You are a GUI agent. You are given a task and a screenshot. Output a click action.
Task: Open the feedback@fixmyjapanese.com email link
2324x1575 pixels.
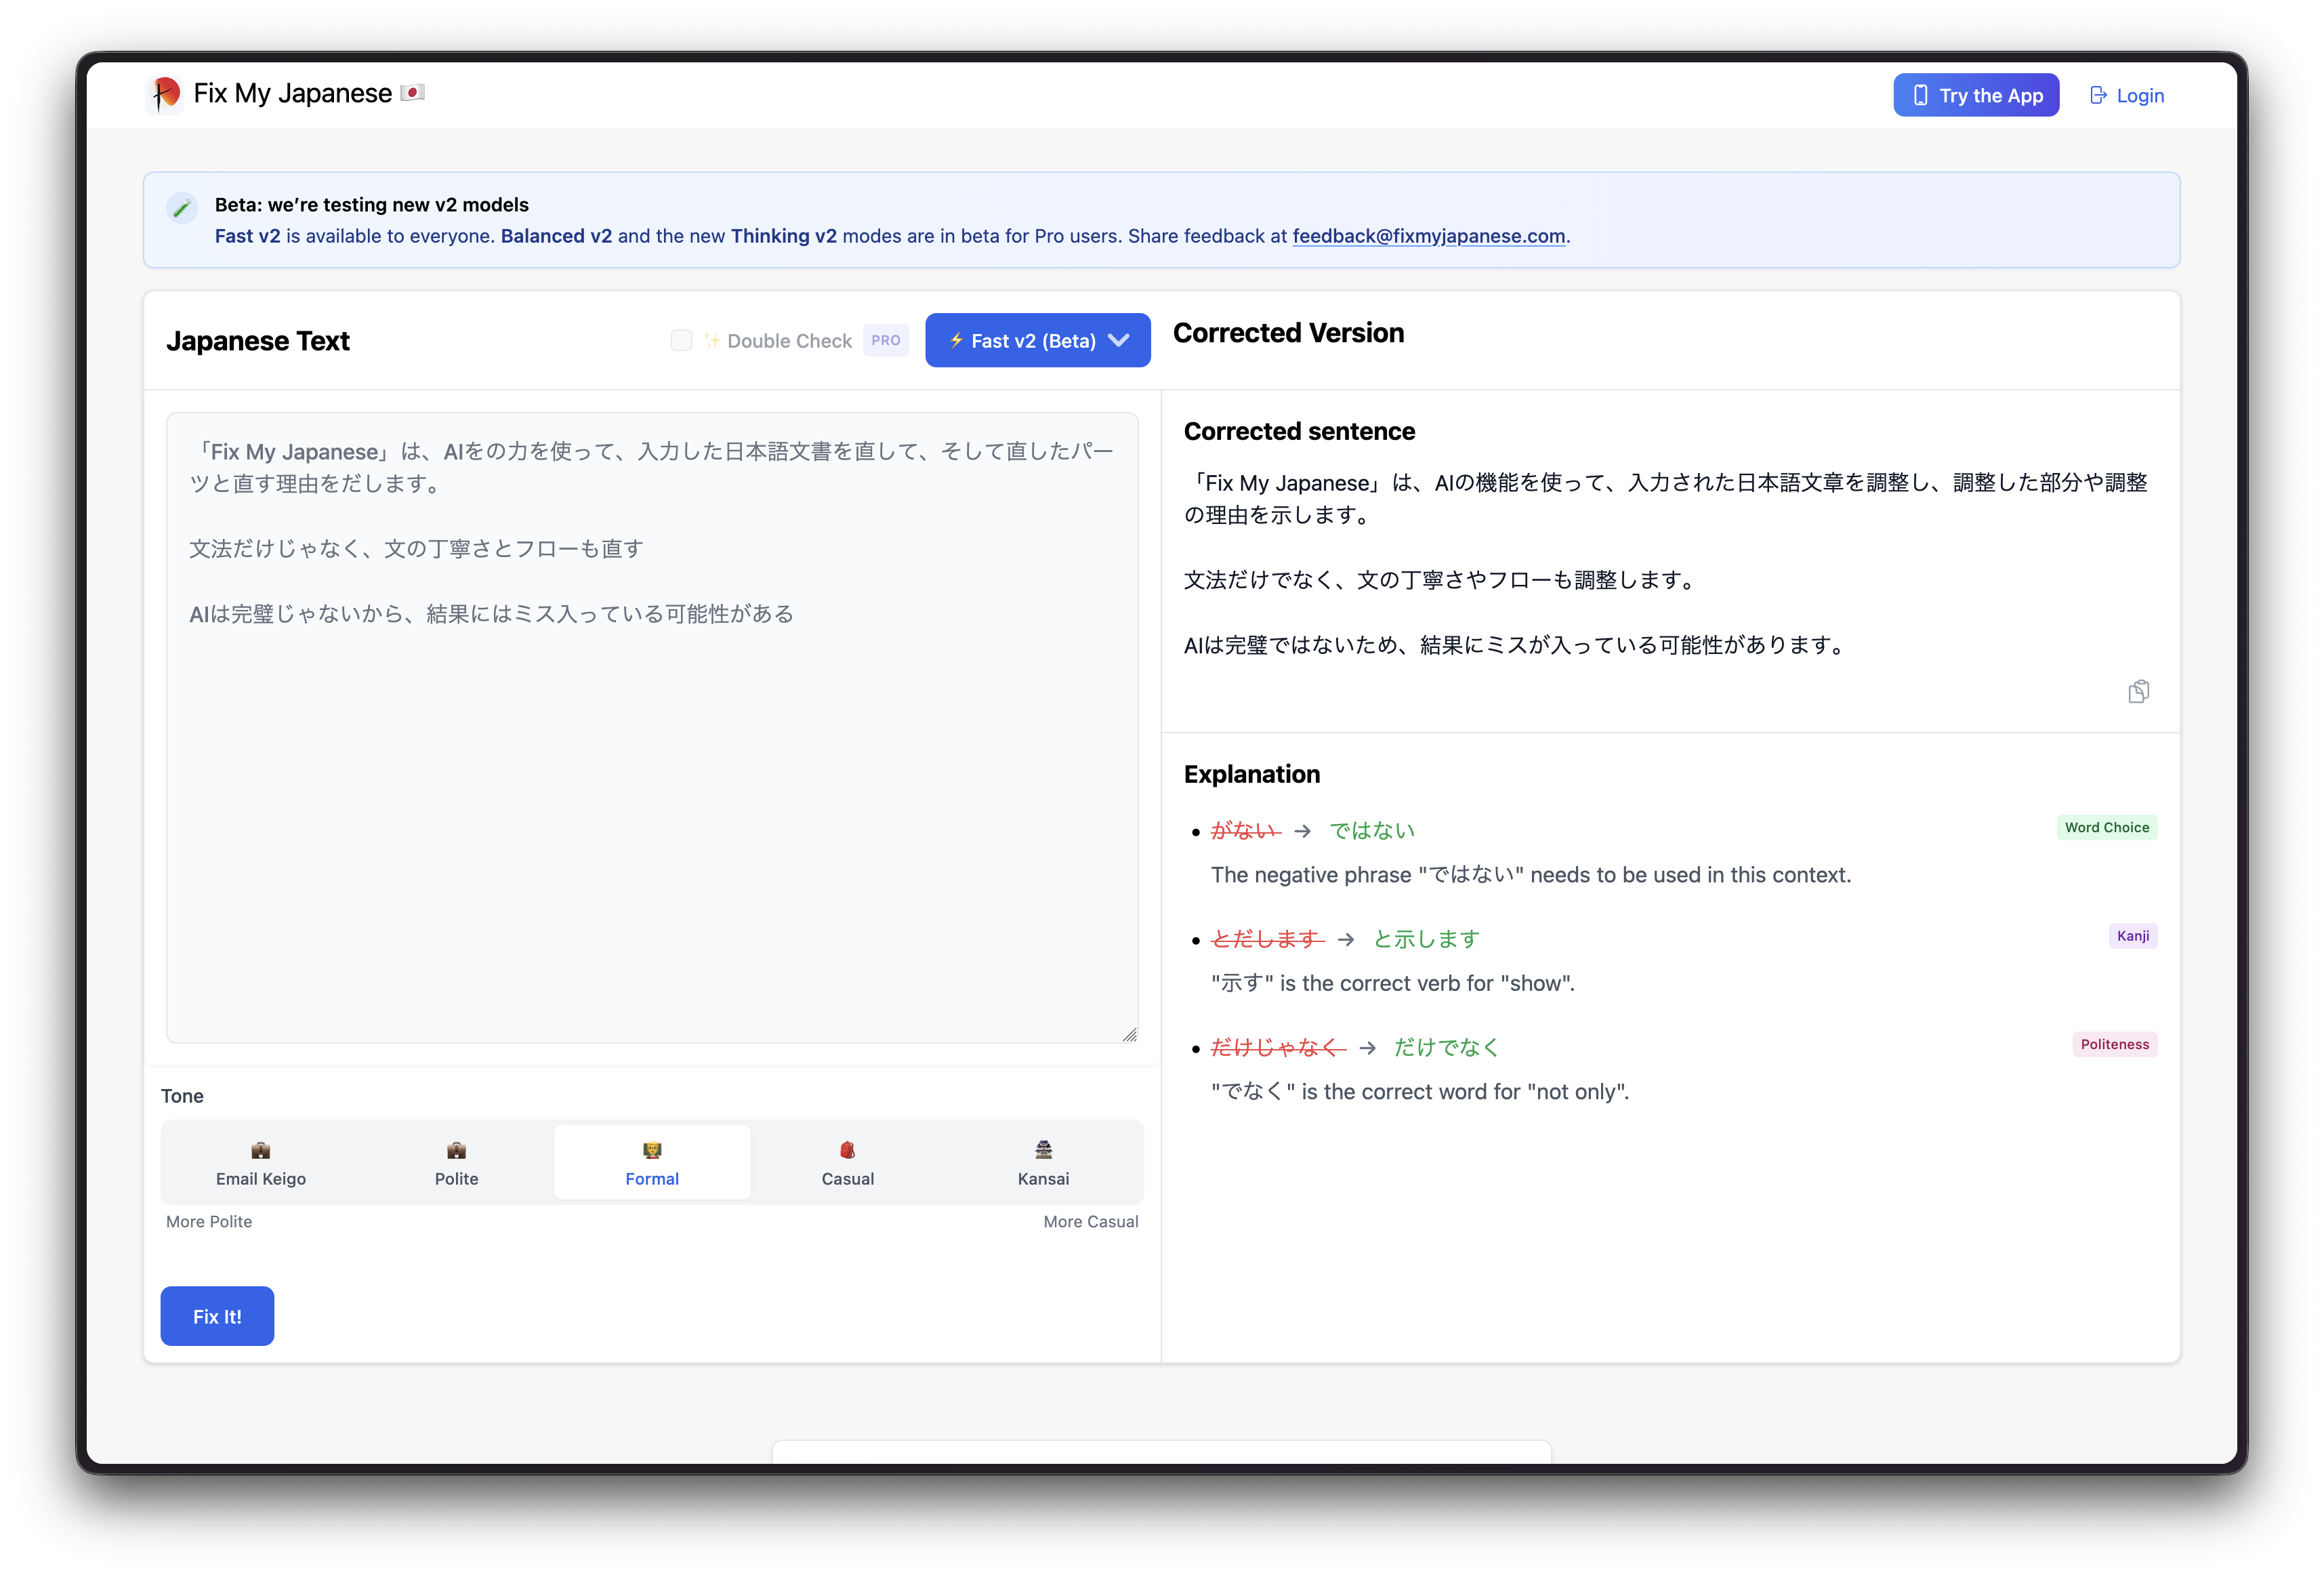1428,236
